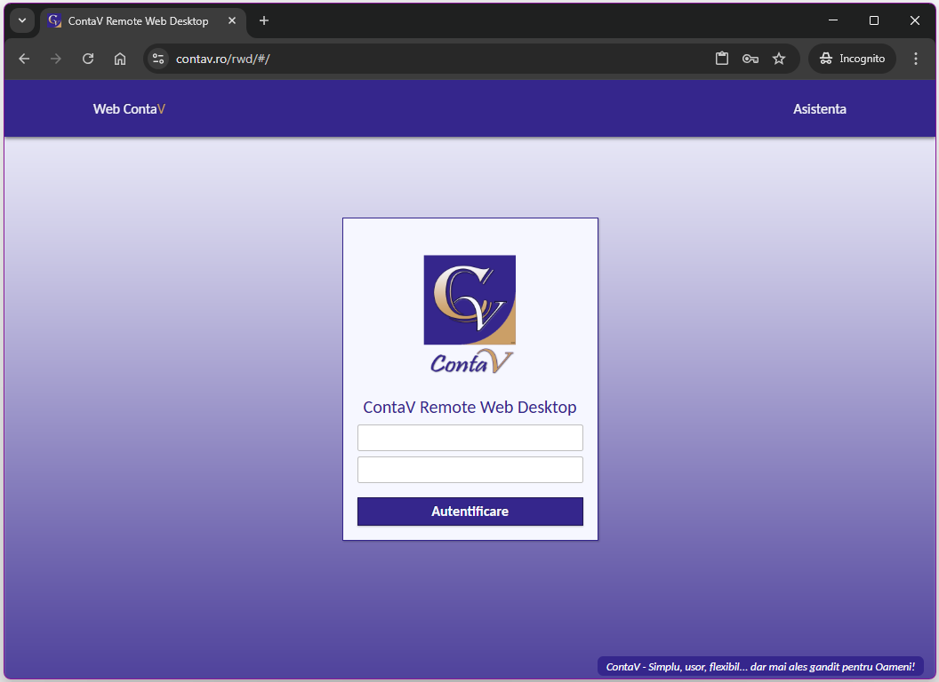Viewport: 939px width, 682px height.
Task: Click the ContaV logo image
Action: click(469, 313)
